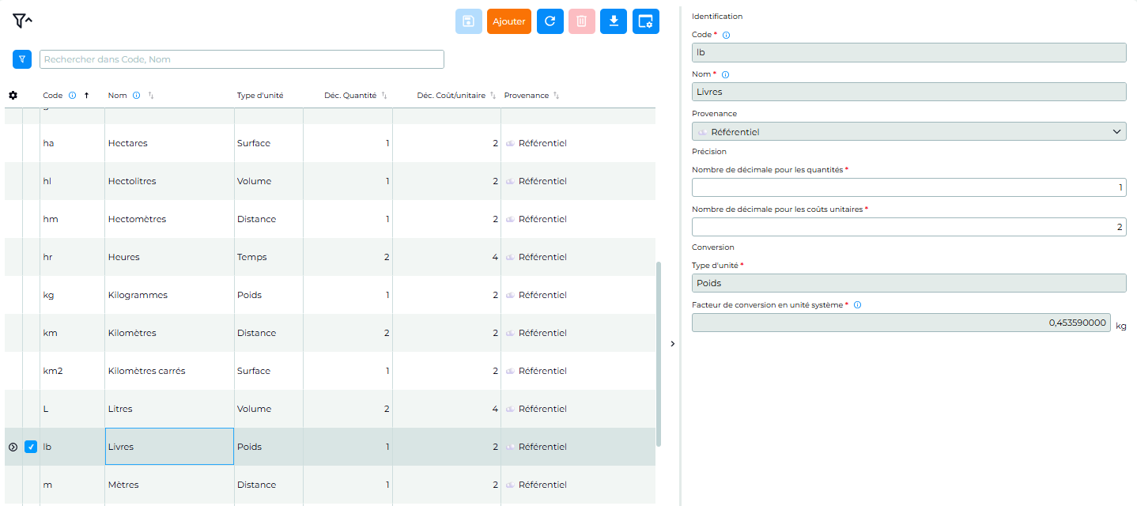Sort the Déc. Coût/unitaire column
1137x506 pixels.
click(493, 96)
